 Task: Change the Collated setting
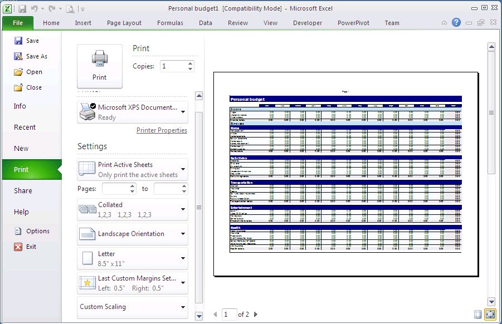(x=184, y=209)
